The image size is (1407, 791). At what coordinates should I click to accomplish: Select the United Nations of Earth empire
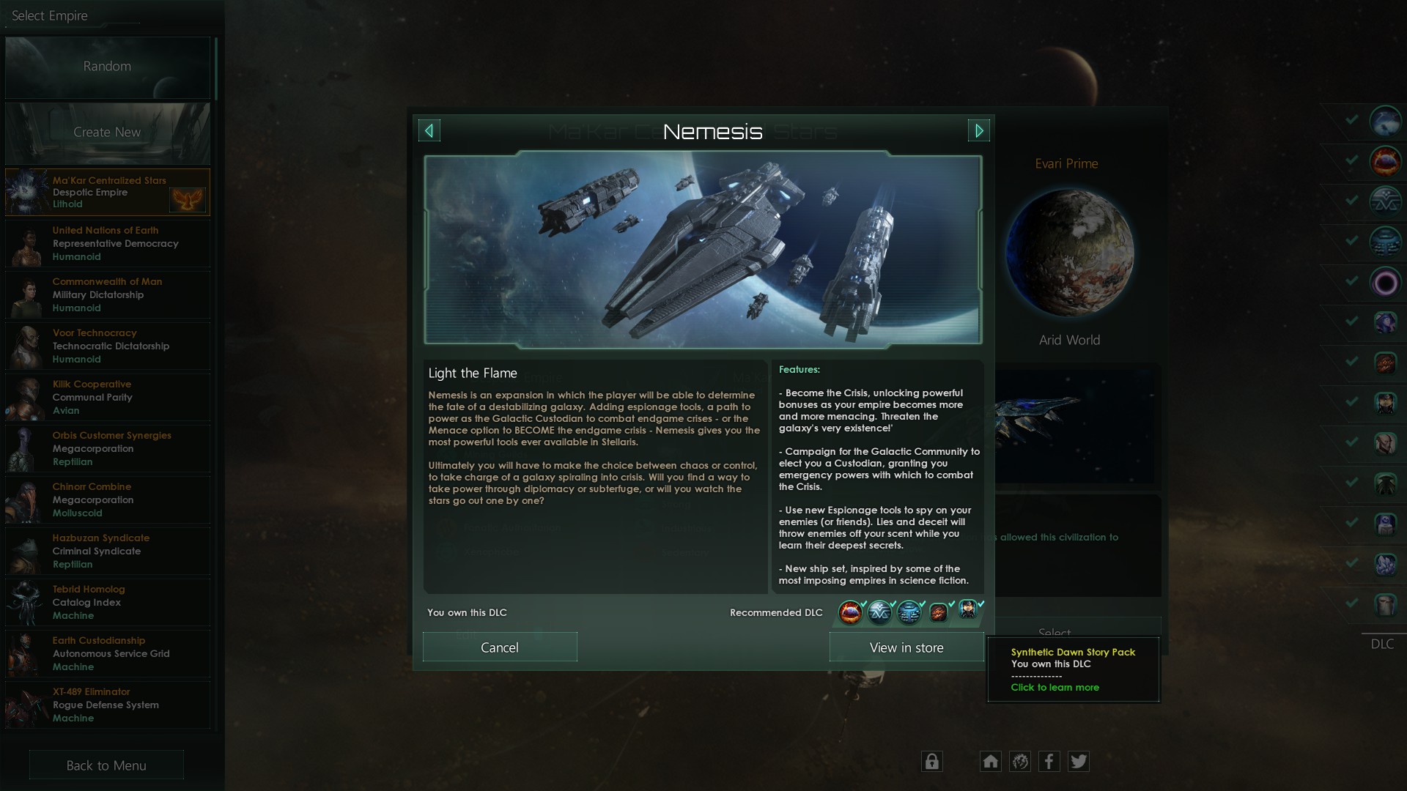click(108, 243)
